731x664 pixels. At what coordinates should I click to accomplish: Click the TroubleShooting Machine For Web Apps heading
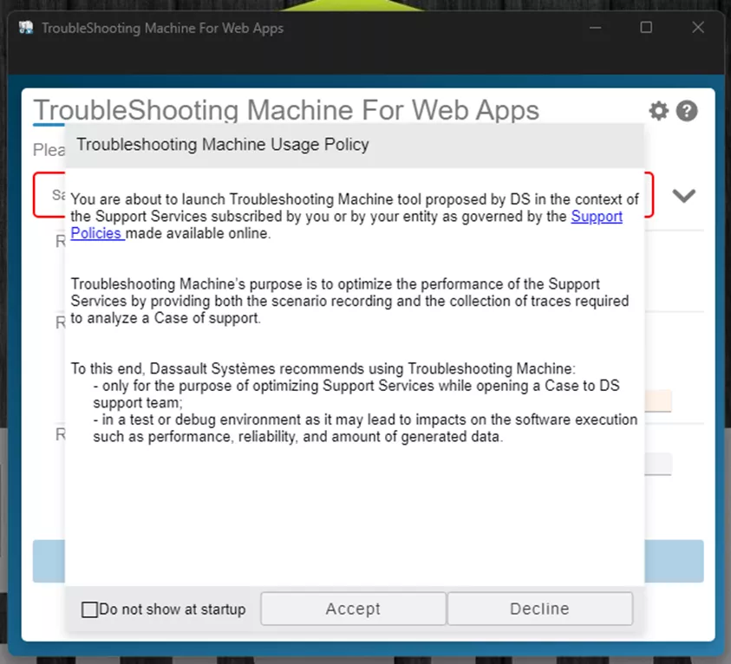click(x=286, y=110)
